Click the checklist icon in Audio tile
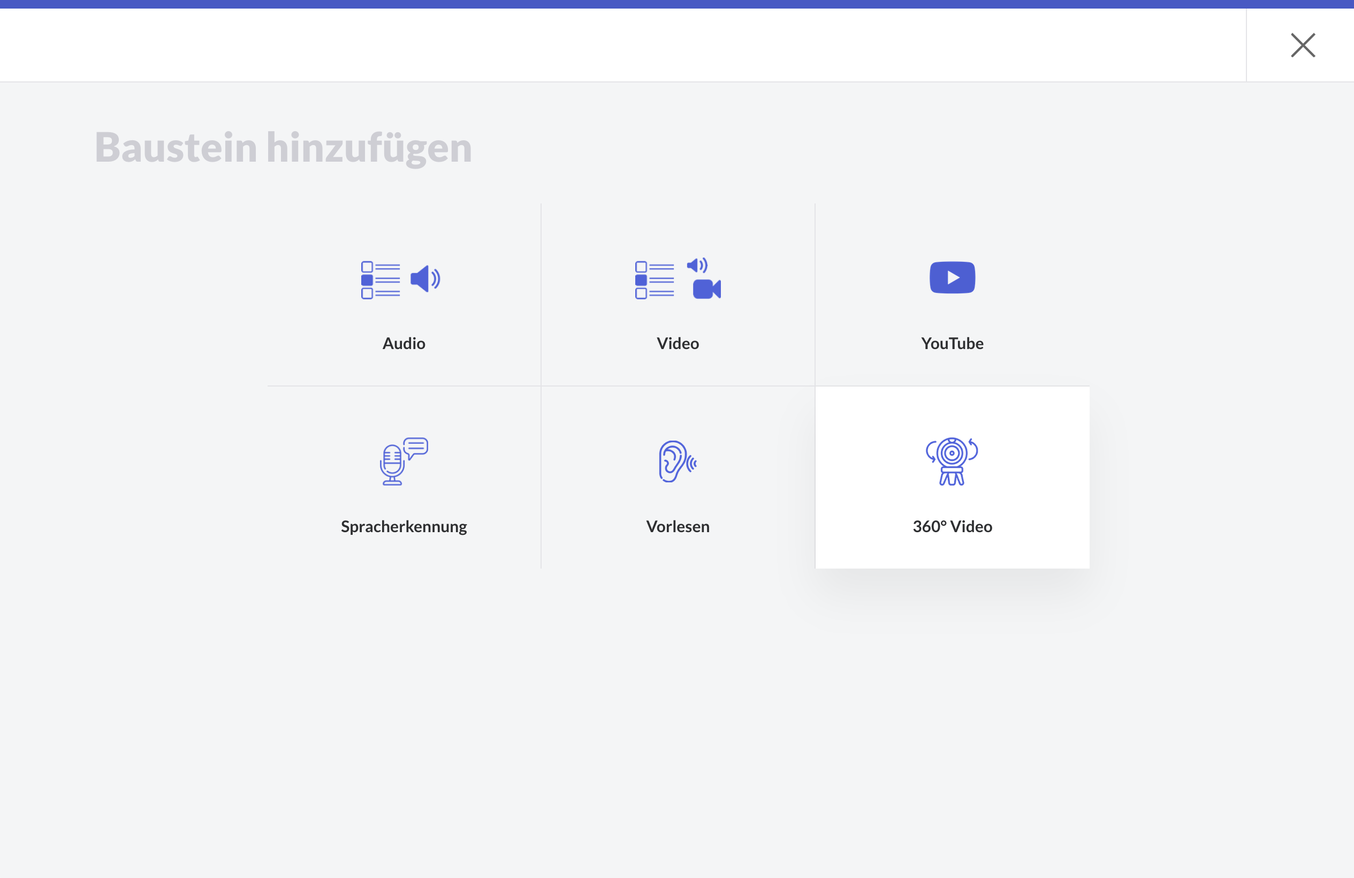The image size is (1354, 878). coord(380,280)
